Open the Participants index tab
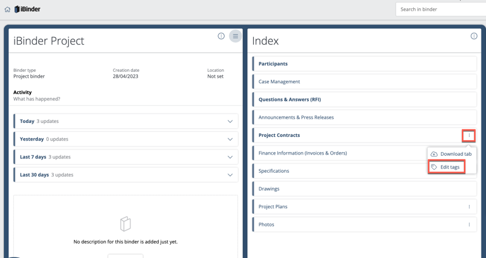The height and width of the screenshot is (258, 486). (x=273, y=64)
